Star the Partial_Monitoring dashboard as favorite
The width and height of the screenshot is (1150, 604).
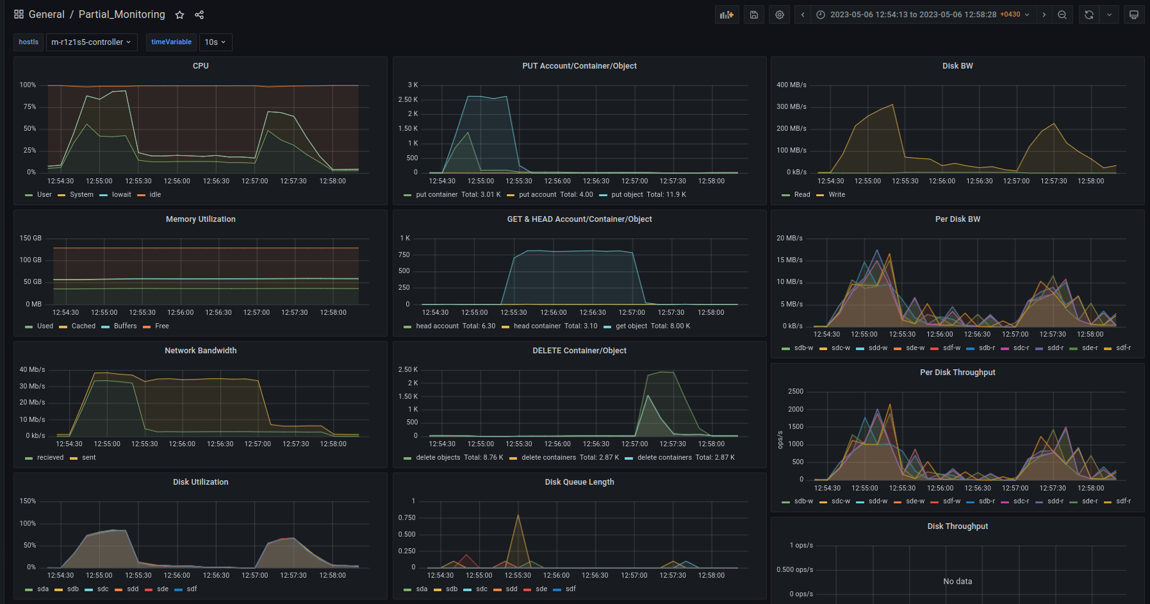click(x=180, y=15)
